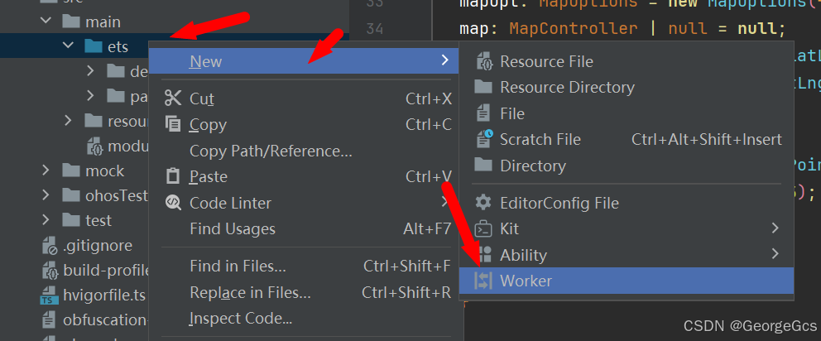Select Resource Directory from New submenu
Viewport: 821px width, 341px height.
click(567, 87)
